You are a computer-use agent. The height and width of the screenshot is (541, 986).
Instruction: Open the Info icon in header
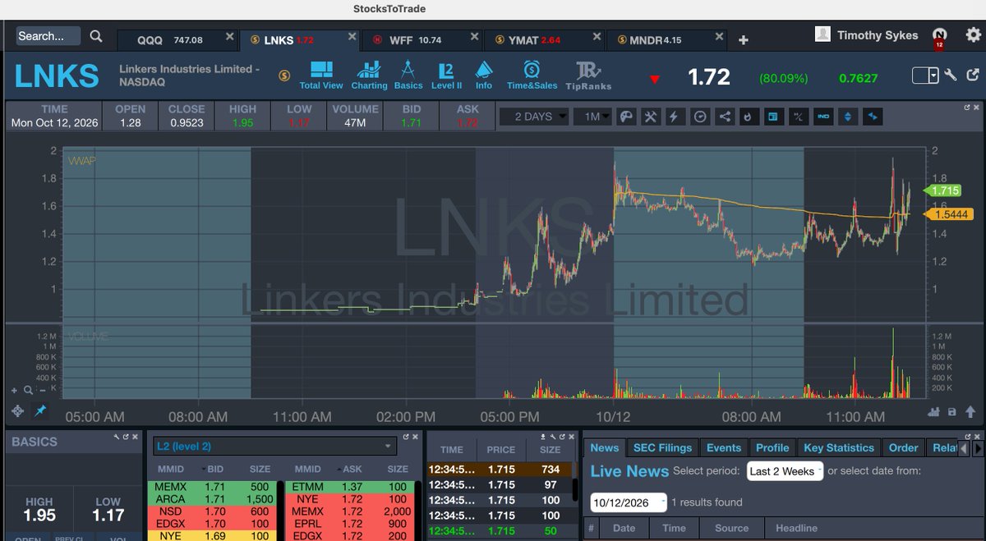(484, 75)
